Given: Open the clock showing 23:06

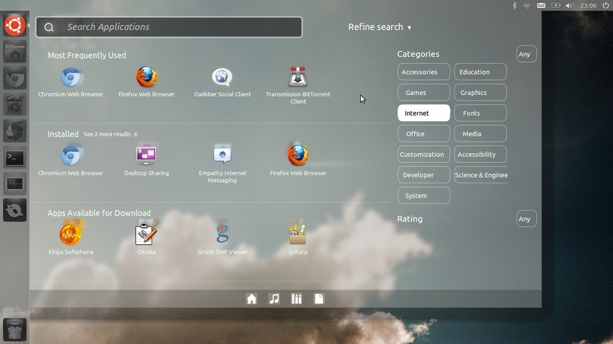Looking at the screenshot, I should 588,5.
